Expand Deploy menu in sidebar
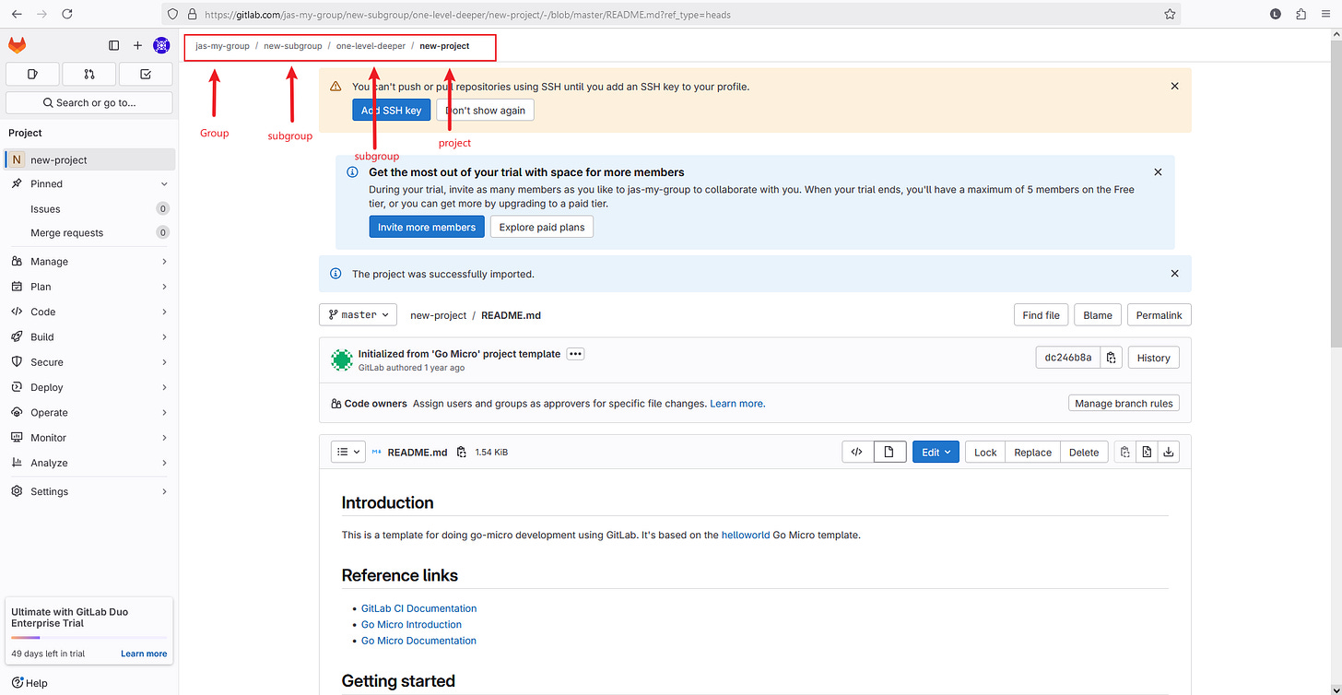 (x=89, y=387)
